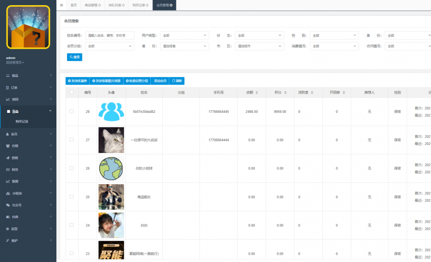Check the checkbox for member 28
Screen dimensions: 431x262
pyautogui.click(x=71, y=112)
